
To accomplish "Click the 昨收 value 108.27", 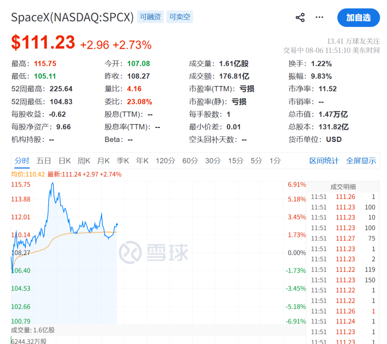I will (138, 76).
